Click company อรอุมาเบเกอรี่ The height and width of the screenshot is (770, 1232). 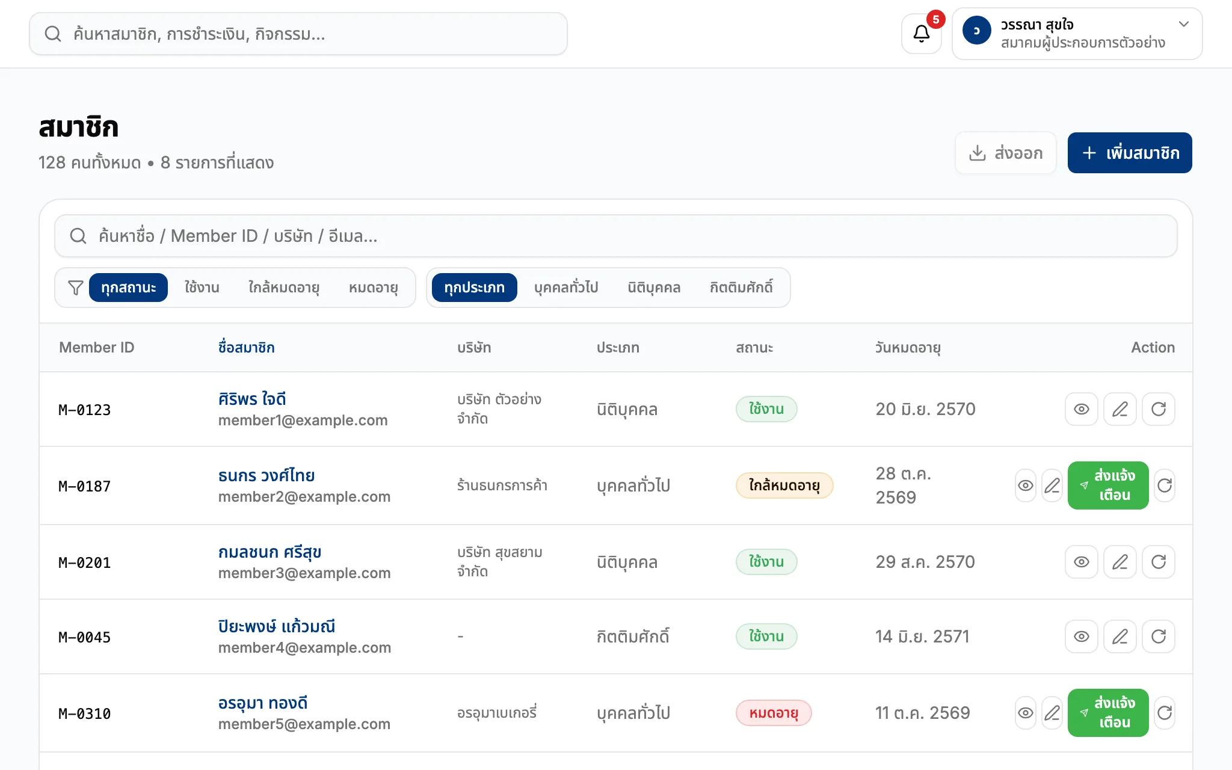coord(497,713)
